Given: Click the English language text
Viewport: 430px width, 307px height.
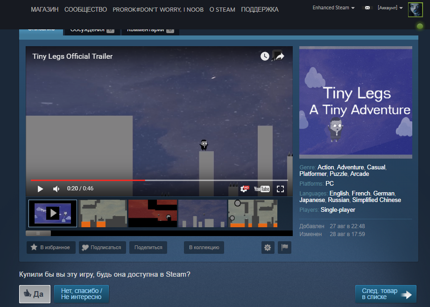Looking at the screenshot, I should pyautogui.click(x=339, y=194).
